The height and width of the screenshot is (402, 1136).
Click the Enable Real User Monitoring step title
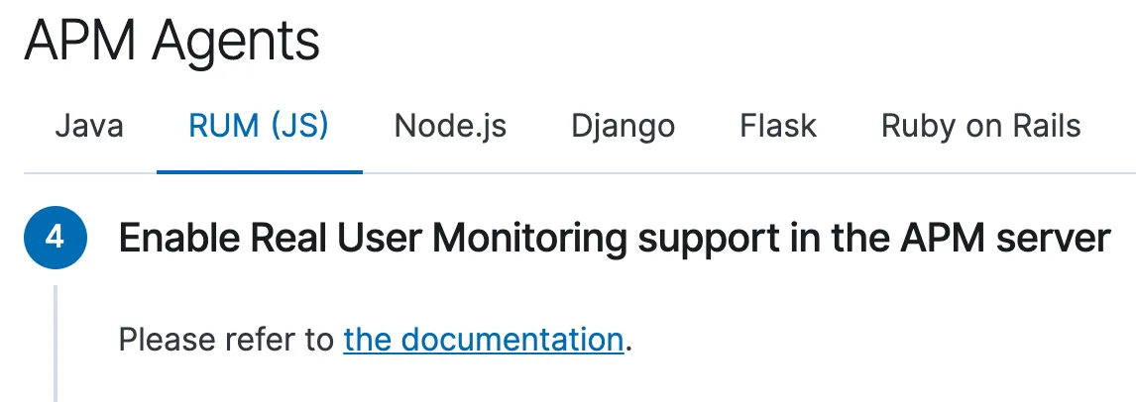coord(614,239)
